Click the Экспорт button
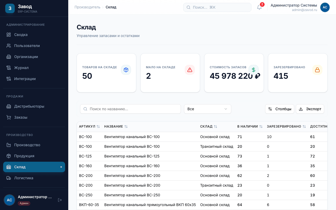This screenshot has width=336, height=210. [310, 109]
